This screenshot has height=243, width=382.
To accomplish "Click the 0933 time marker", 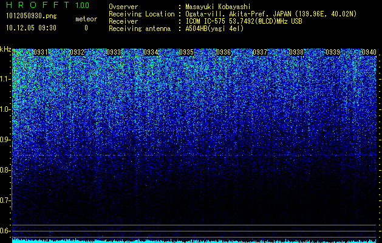I will (114, 52).
